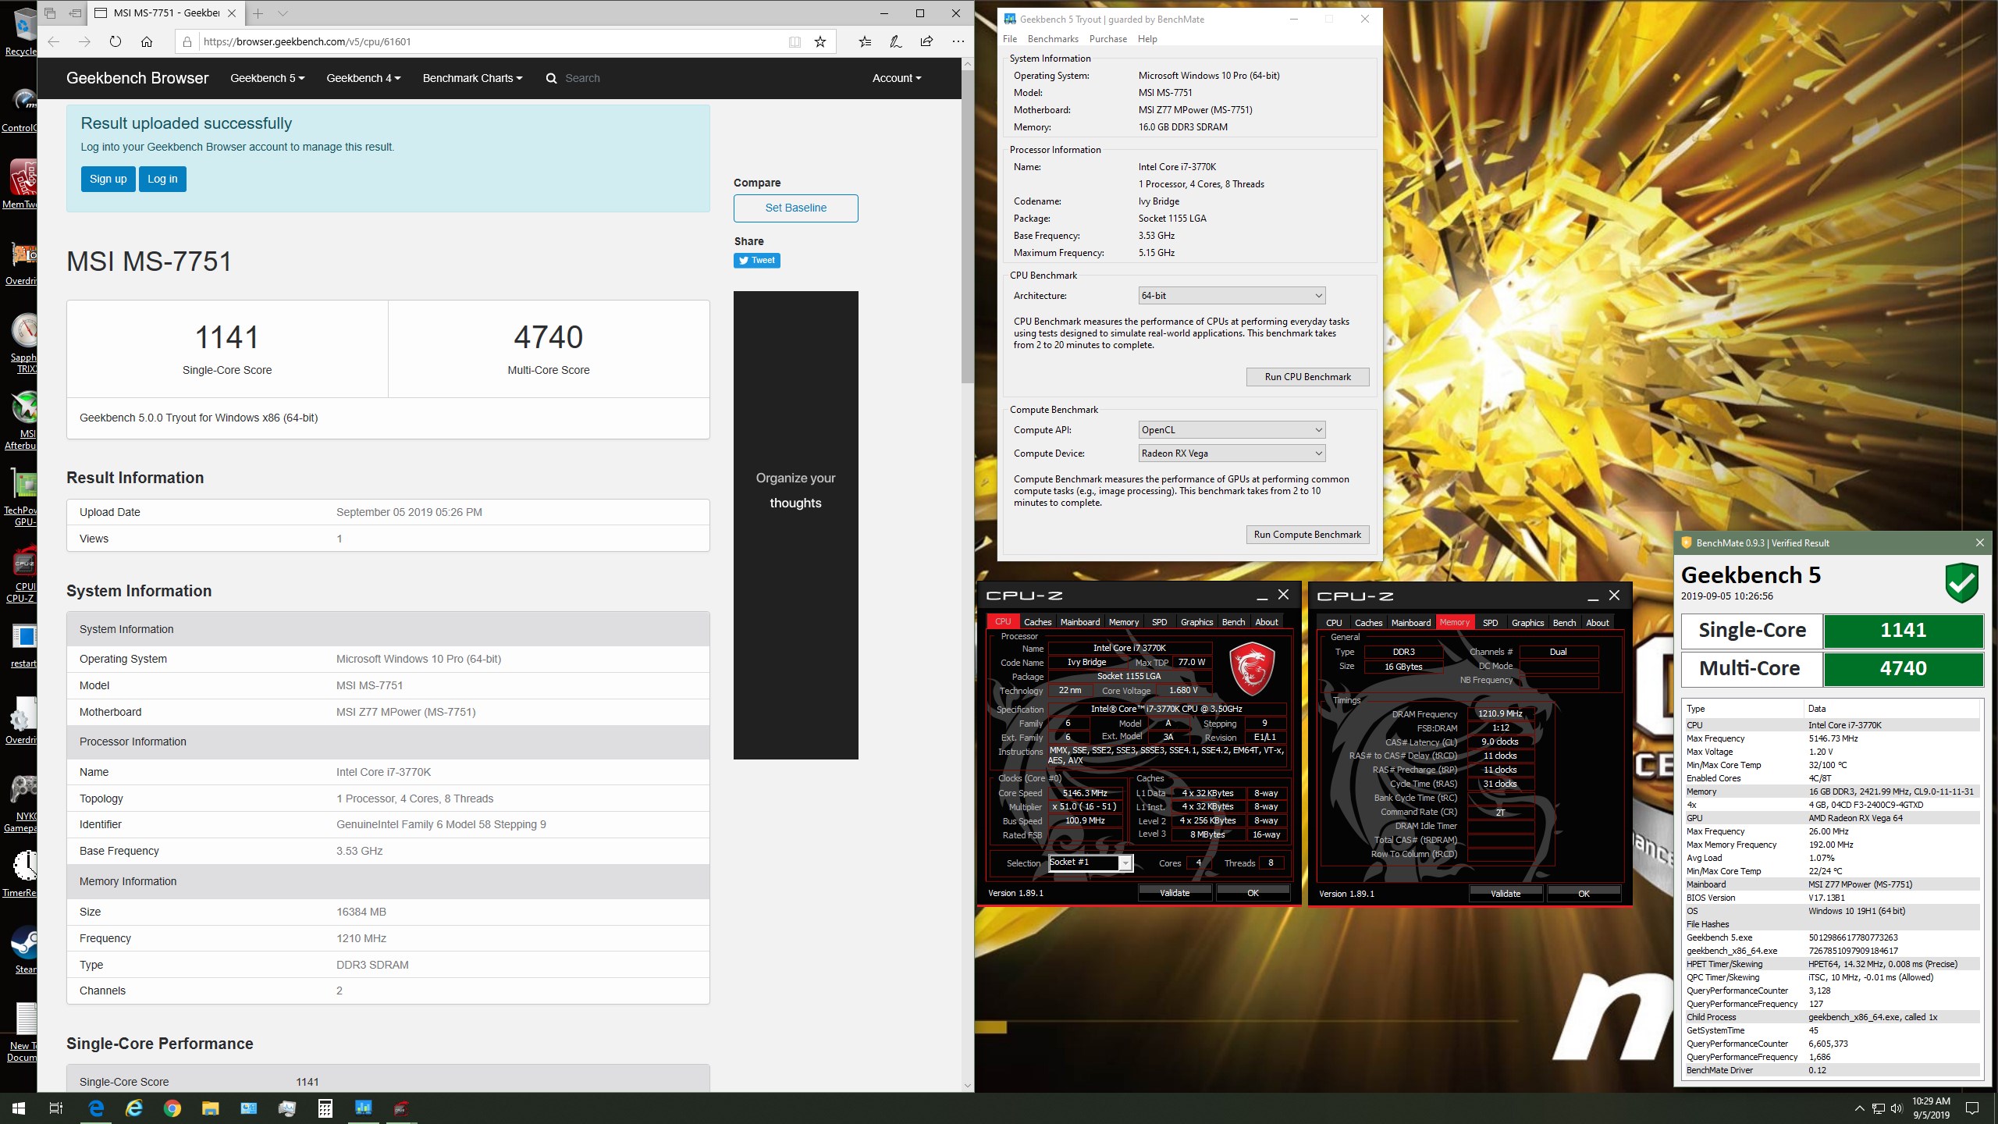The width and height of the screenshot is (1998, 1124).
Task: Open the Purchase menu in Geekbench 5 Tryout
Action: coord(1108,39)
